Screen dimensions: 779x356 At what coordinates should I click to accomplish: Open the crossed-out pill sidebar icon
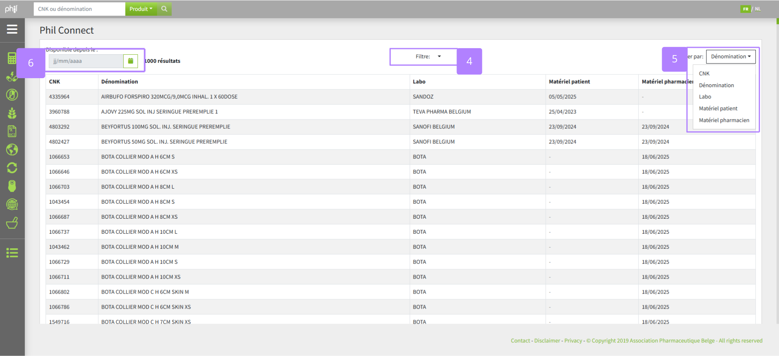pyautogui.click(x=12, y=95)
